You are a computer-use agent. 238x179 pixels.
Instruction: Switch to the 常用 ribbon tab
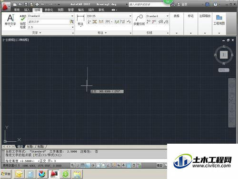[x=17, y=10]
